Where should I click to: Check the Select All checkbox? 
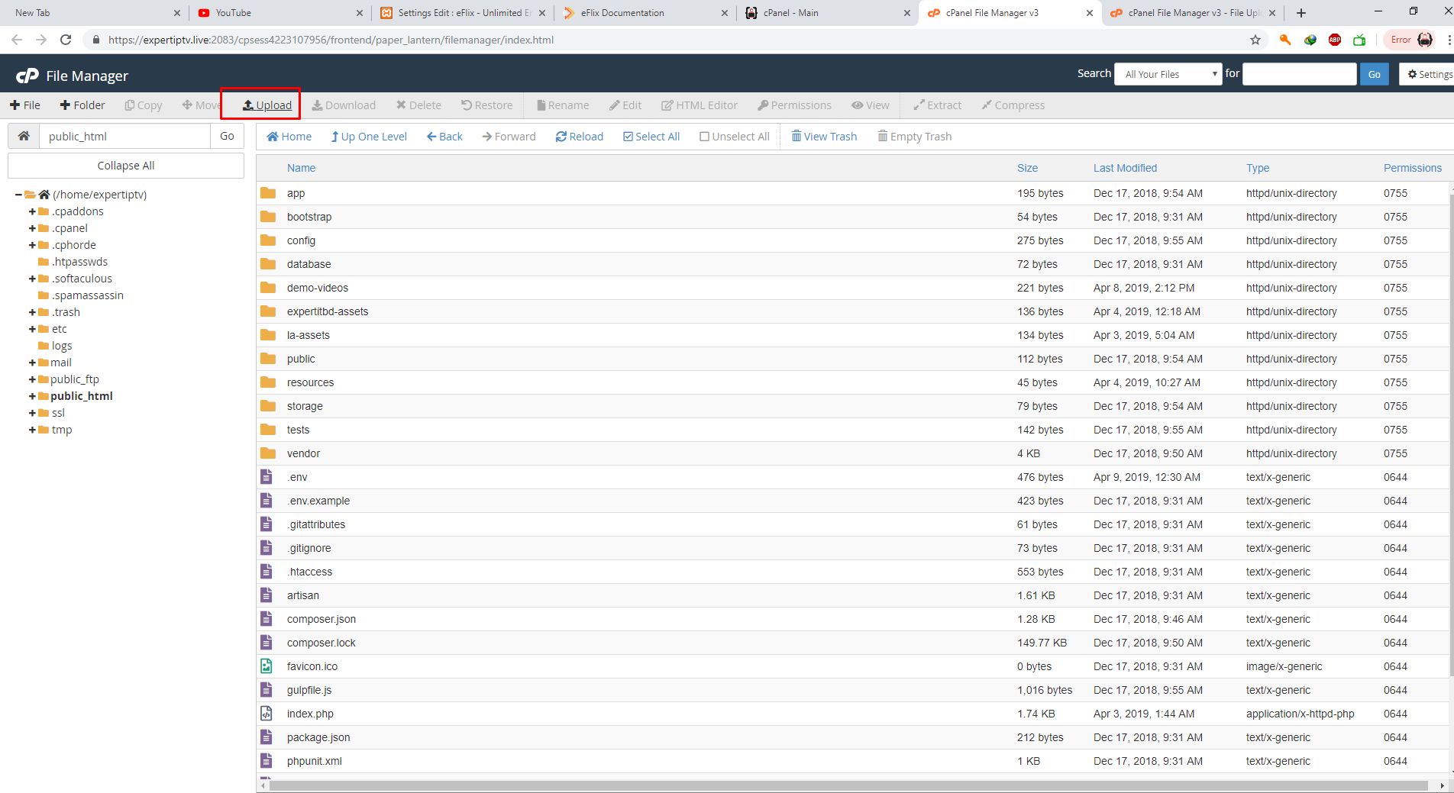(x=651, y=137)
